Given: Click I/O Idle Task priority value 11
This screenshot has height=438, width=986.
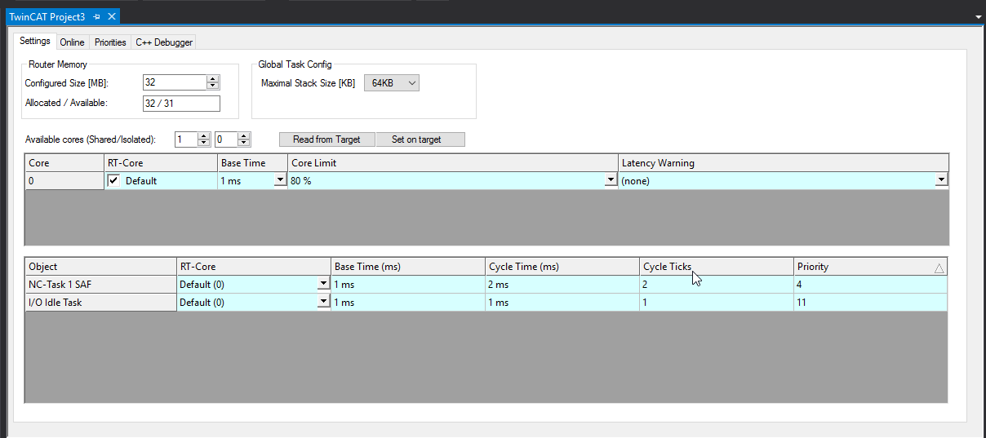Looking at the screenshot, I should pos(871,303).
